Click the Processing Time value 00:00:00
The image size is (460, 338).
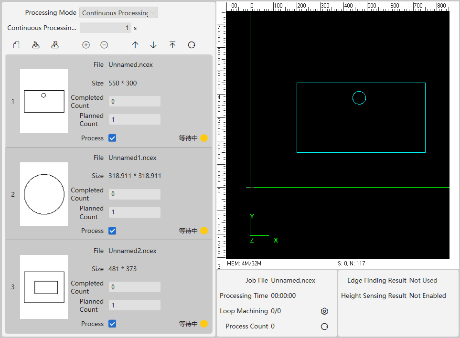pos(283,296)
